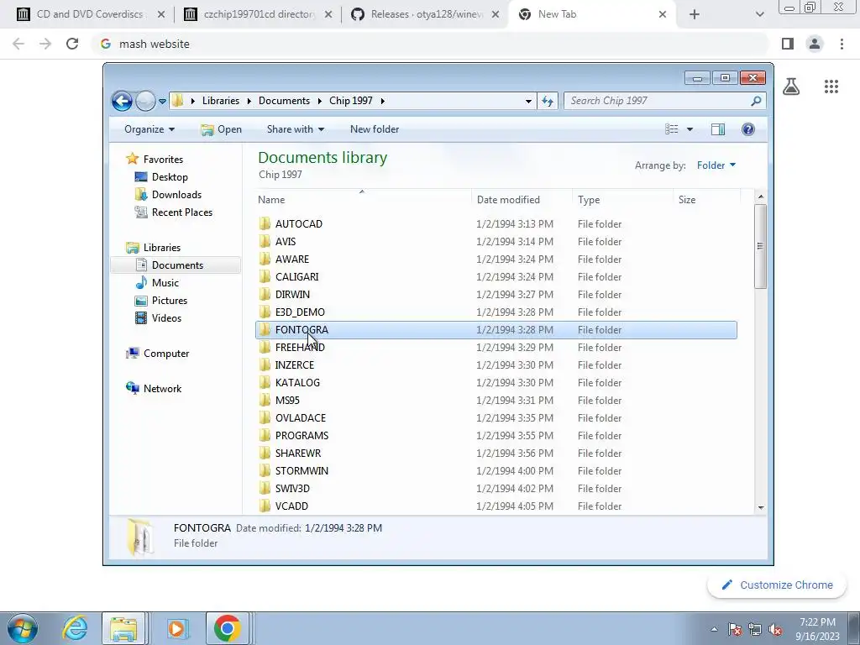The width and height of the screenshot is (860, 645).
Task: Select Music library in sidebar
Action: [x=165, y=283]
